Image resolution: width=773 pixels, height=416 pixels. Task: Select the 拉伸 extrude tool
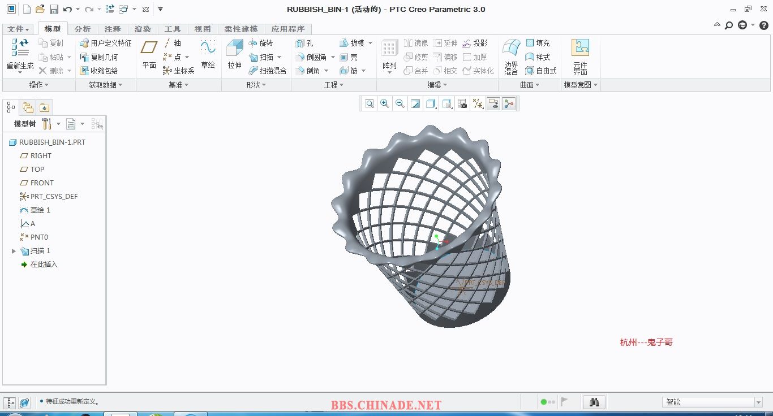click(234, 55)
